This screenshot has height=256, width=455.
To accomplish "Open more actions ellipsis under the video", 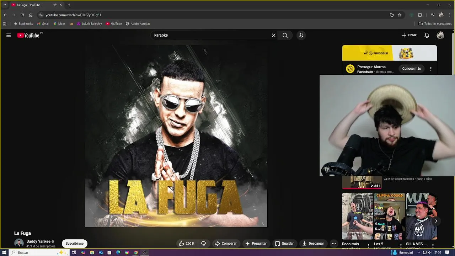I will [x=334, y=244].
